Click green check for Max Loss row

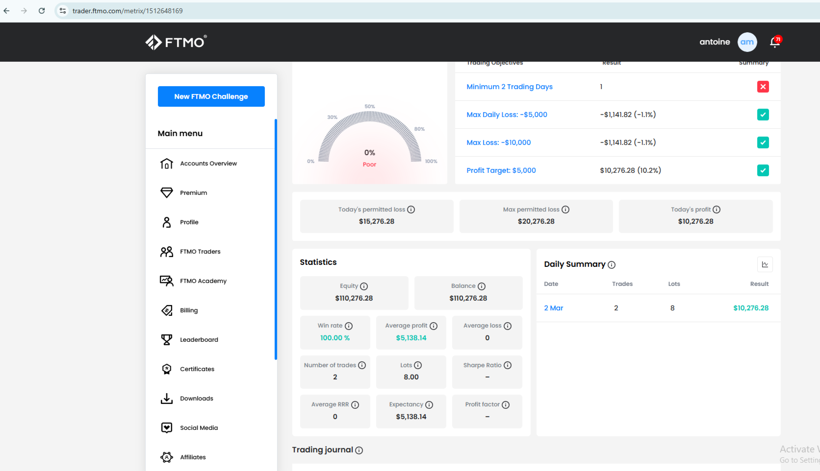click(763, 142)
